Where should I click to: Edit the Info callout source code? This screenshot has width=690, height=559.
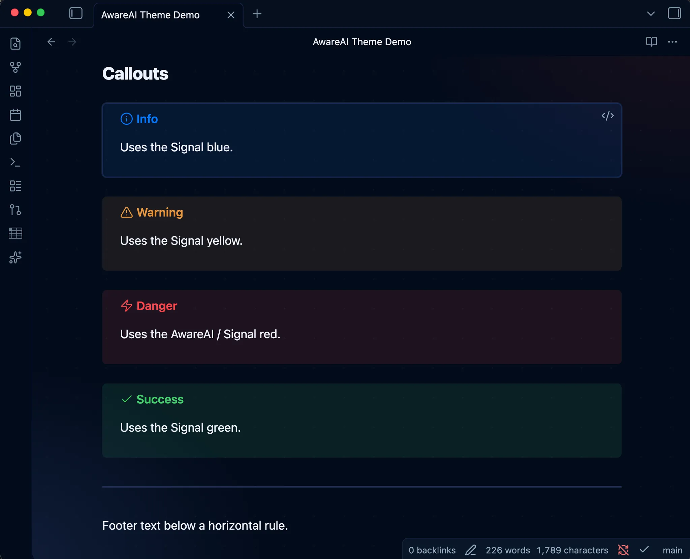point(608,116)
